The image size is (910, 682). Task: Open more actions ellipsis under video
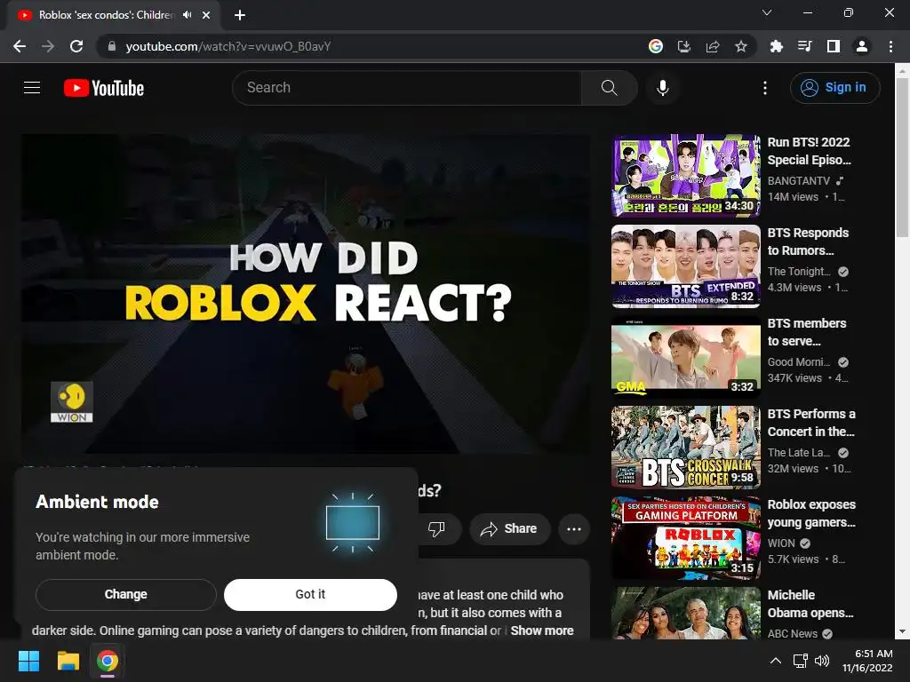click(x=574, y=528)
